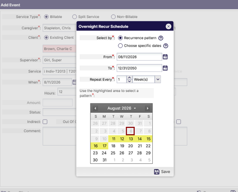Select August 31 in calendar
This screenshot has width=238, height=192.
[x=104, y=160]
